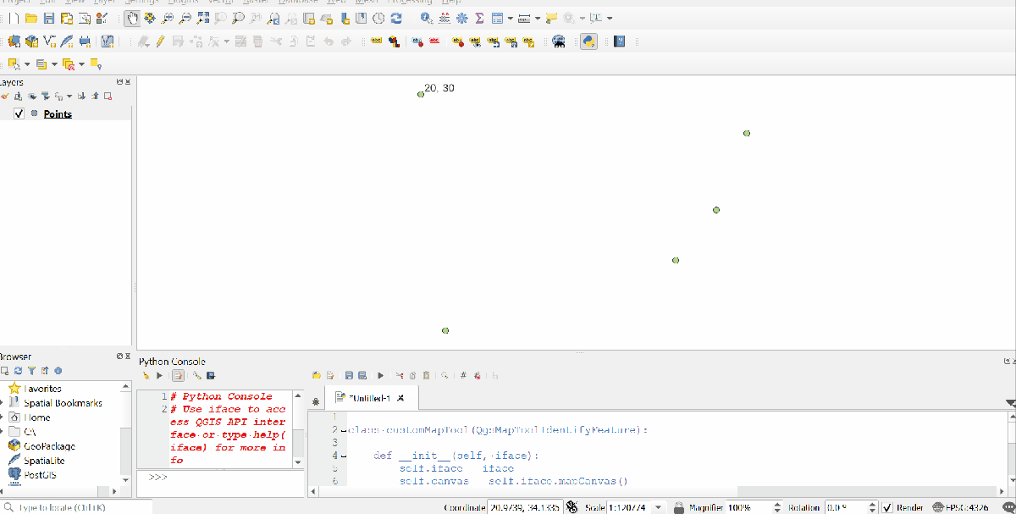
Task: Save the project with the floppy disk icon
Action: pyautogui.click(x=49, y=18)
